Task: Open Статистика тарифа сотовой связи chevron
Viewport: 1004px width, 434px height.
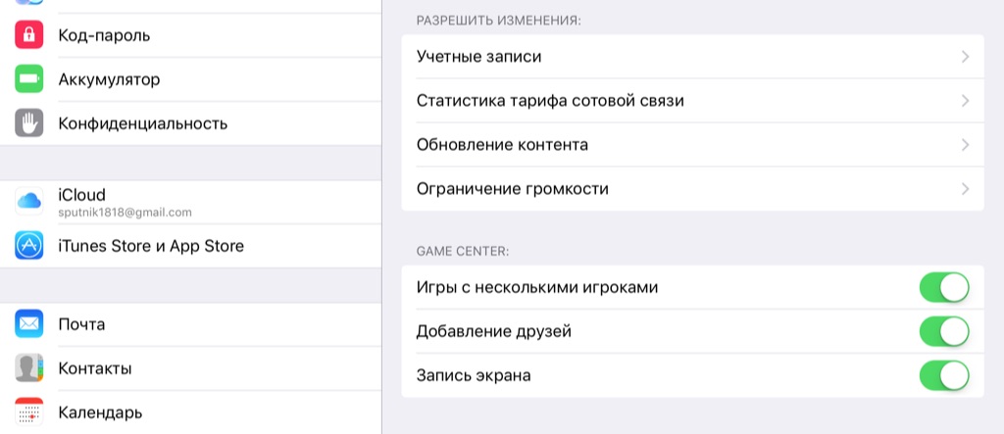Action: [x=965, y=101]
